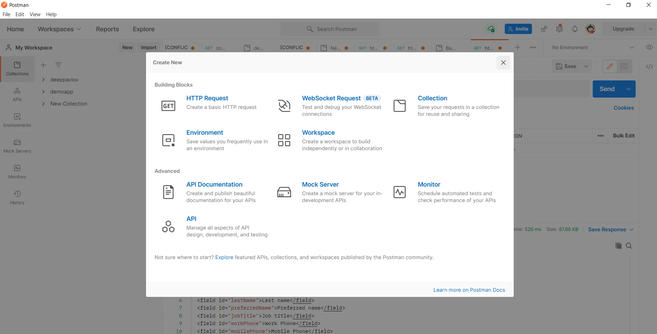Open the code snippet panel icon

click(x=649, y=67)
